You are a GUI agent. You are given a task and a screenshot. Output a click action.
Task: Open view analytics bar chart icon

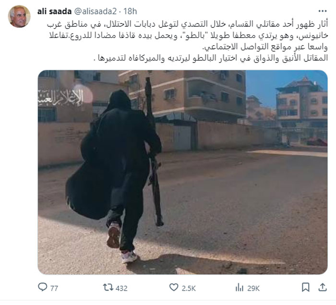(x=240, y=287)
